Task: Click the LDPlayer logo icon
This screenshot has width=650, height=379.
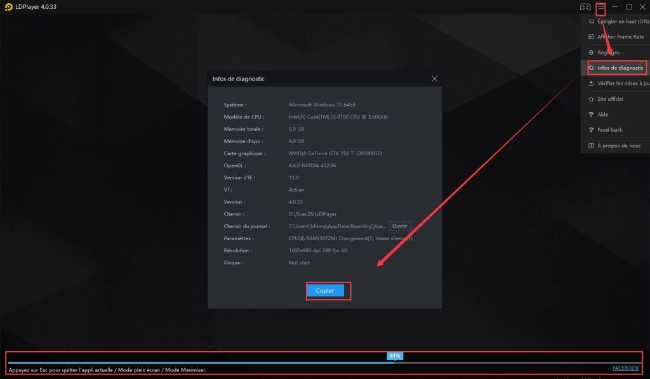Action: click(x=8, y=7)
